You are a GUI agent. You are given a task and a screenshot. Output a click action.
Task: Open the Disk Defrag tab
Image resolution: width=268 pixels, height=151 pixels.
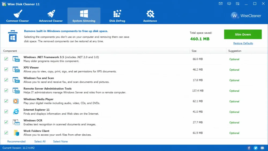click(x=117, y=16)
